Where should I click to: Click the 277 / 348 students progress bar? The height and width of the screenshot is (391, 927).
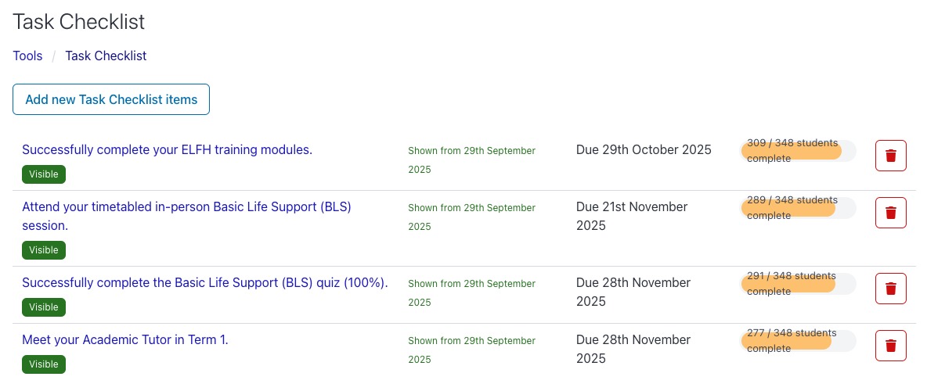[x=798, y=341]
